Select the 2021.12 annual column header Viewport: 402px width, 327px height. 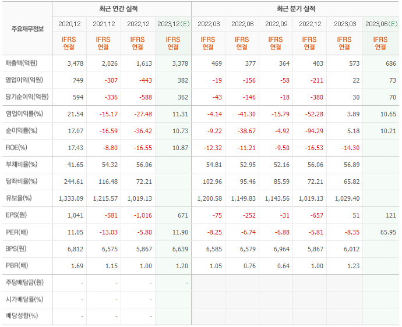click(104, 24)
